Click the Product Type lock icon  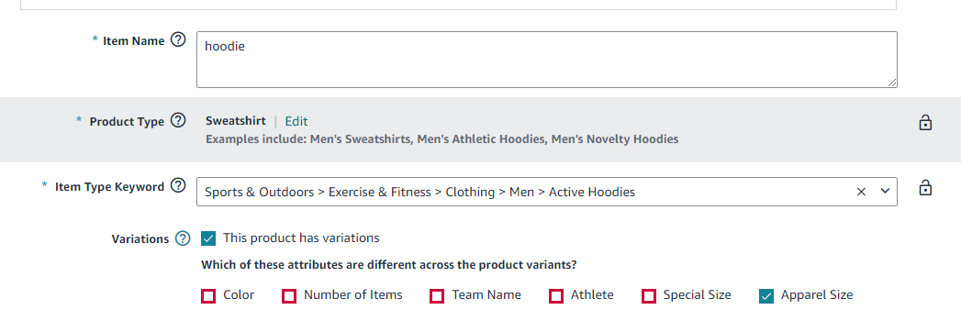click(925, 122)
